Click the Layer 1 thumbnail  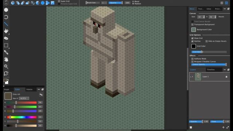click(198, 77)
